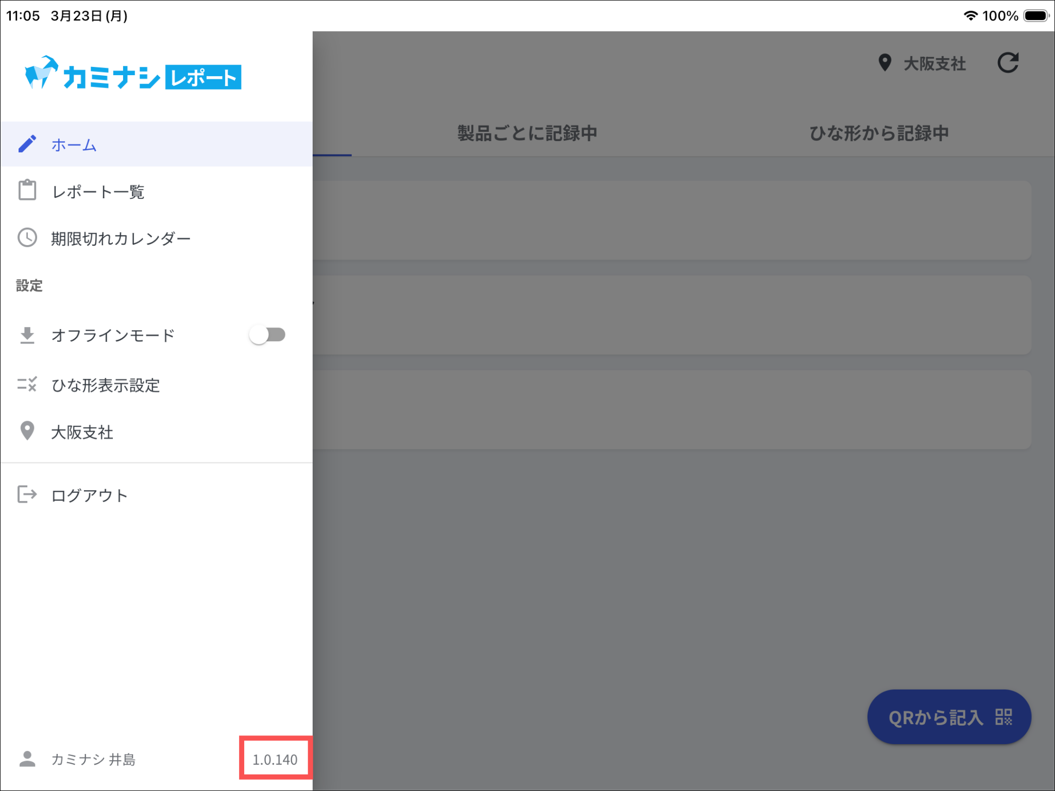This screenshot has height=791, width=1055.
Task: Click the pencil icon beside ホーム
Action: click(27, 144)
